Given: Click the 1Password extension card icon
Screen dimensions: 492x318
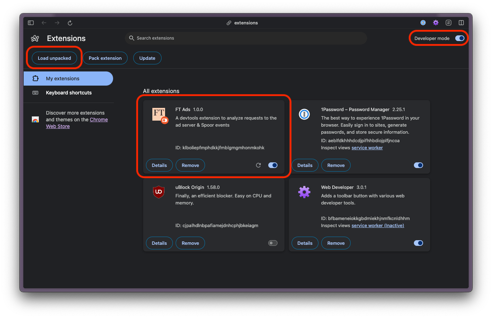Looking at the screenshot, I should 304,114.
